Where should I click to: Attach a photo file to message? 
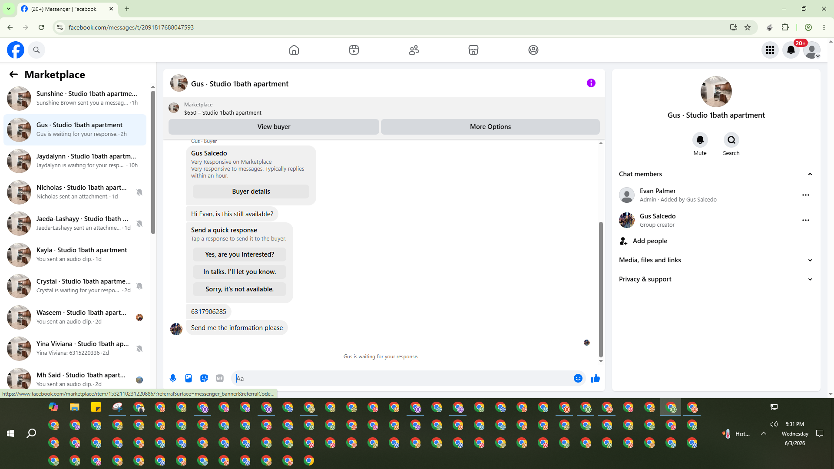tap(189, 378)
